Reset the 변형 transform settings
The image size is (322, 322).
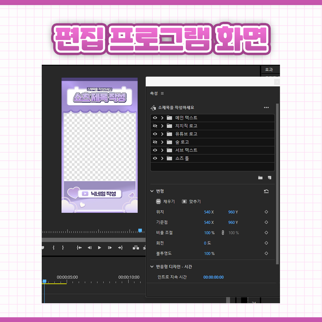tap(266, 191)
